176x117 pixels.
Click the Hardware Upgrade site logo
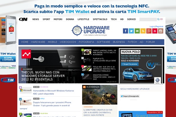[91, 30]
